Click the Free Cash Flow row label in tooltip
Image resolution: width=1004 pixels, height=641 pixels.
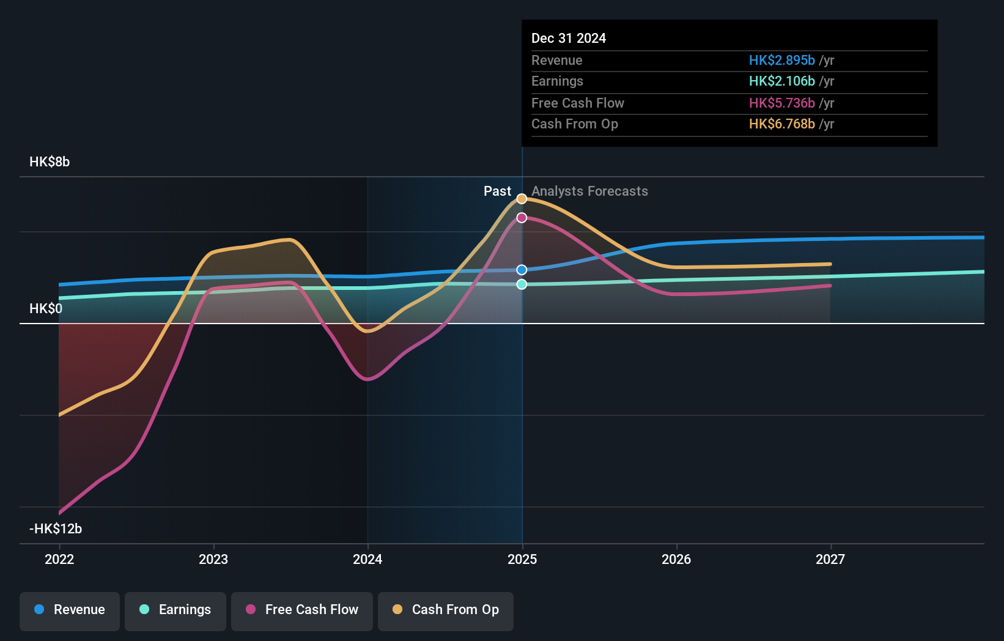[x=578, y=103]
